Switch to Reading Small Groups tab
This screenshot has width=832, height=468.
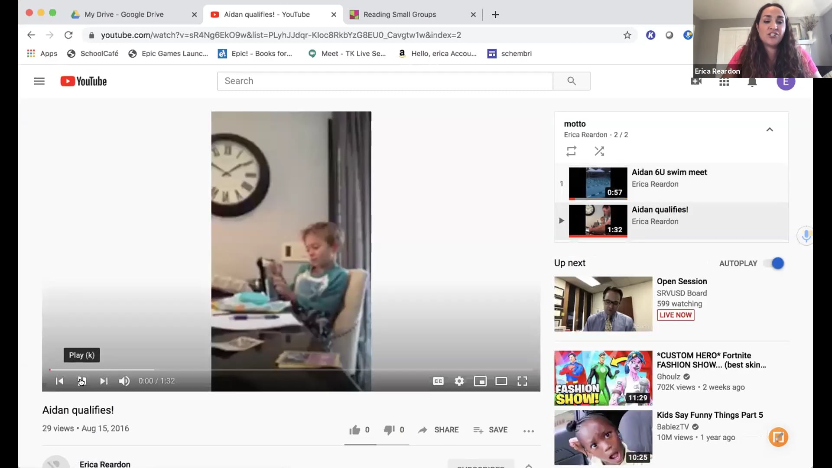(x=400, y=14)
